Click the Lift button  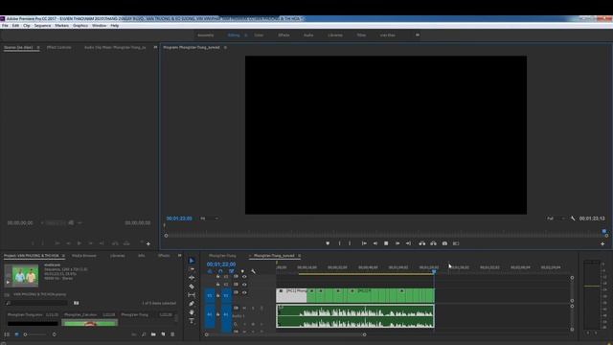coord(421,243)
